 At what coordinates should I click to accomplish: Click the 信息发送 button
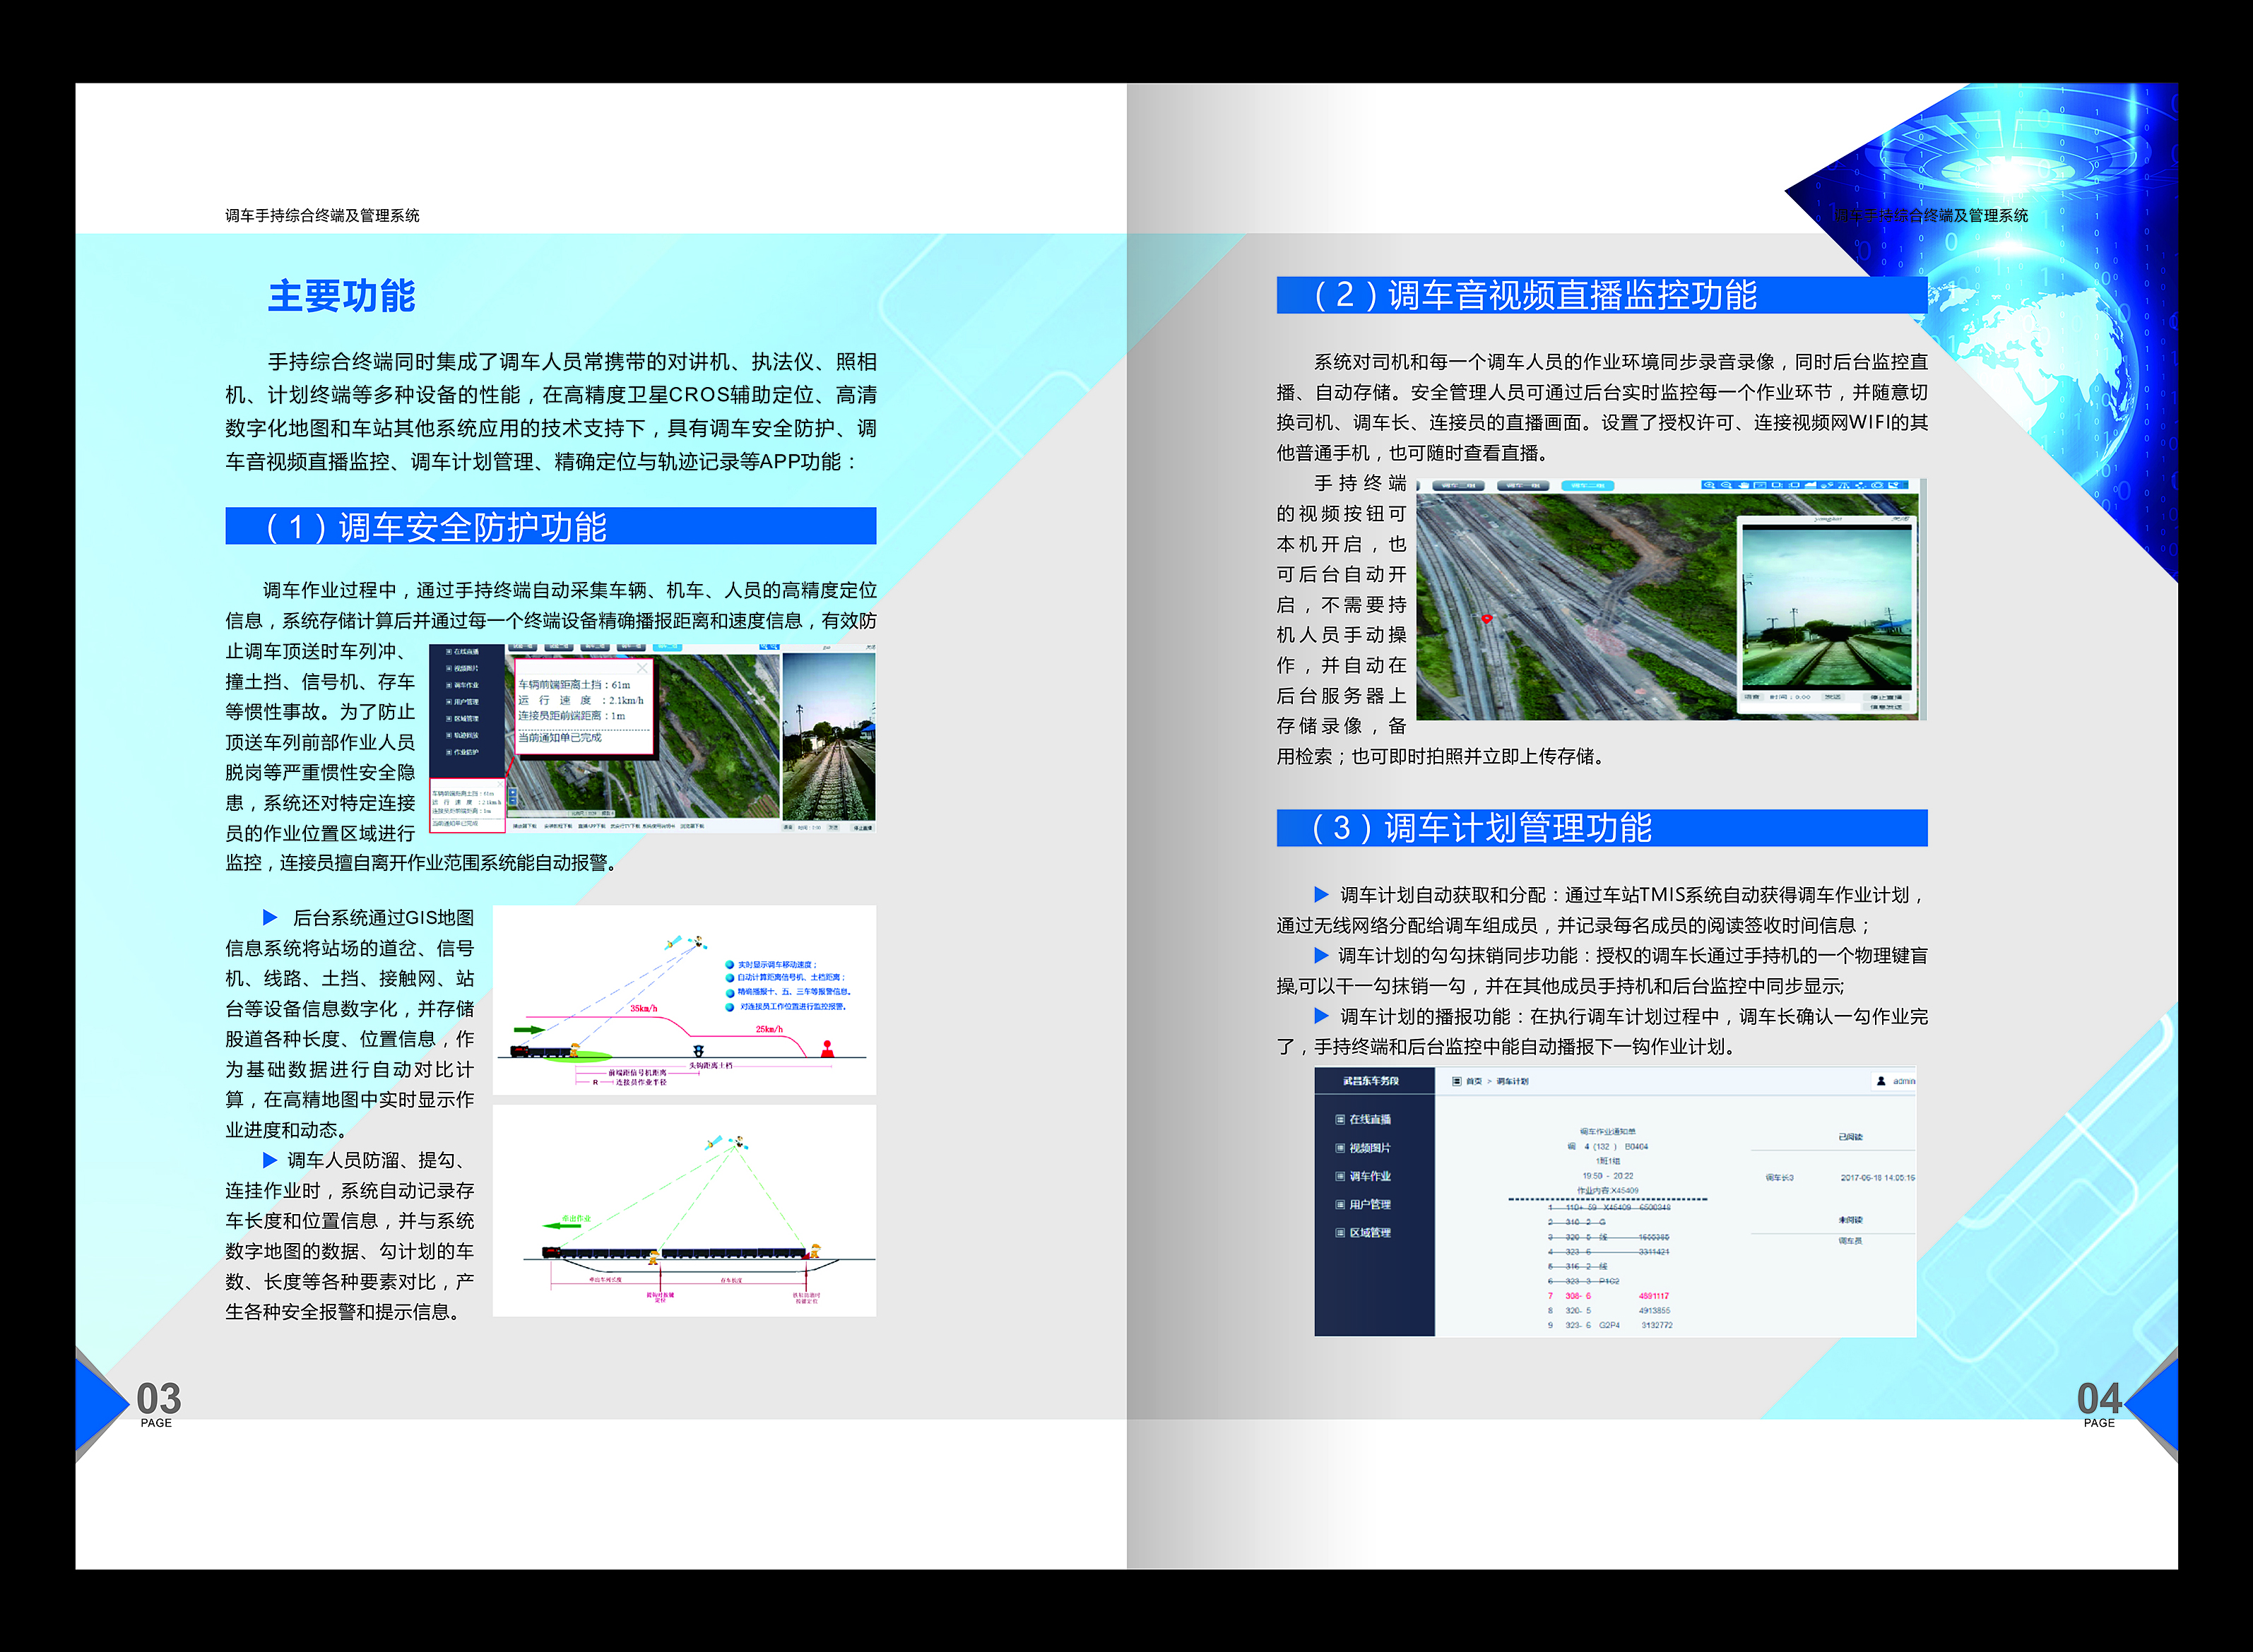(1886, 707)
